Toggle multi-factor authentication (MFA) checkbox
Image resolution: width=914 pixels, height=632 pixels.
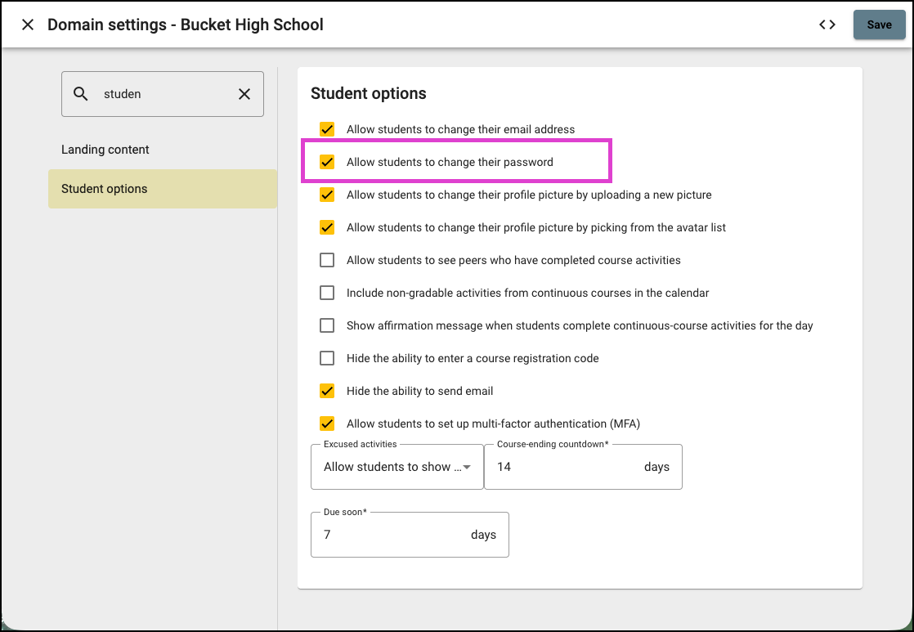(x=327, y=424)
